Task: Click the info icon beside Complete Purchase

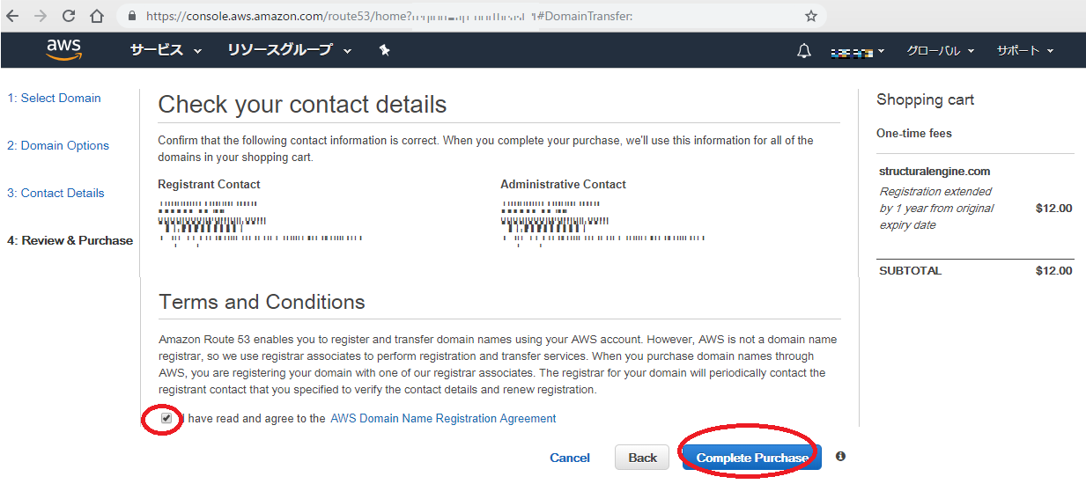Action: [840, 456]
